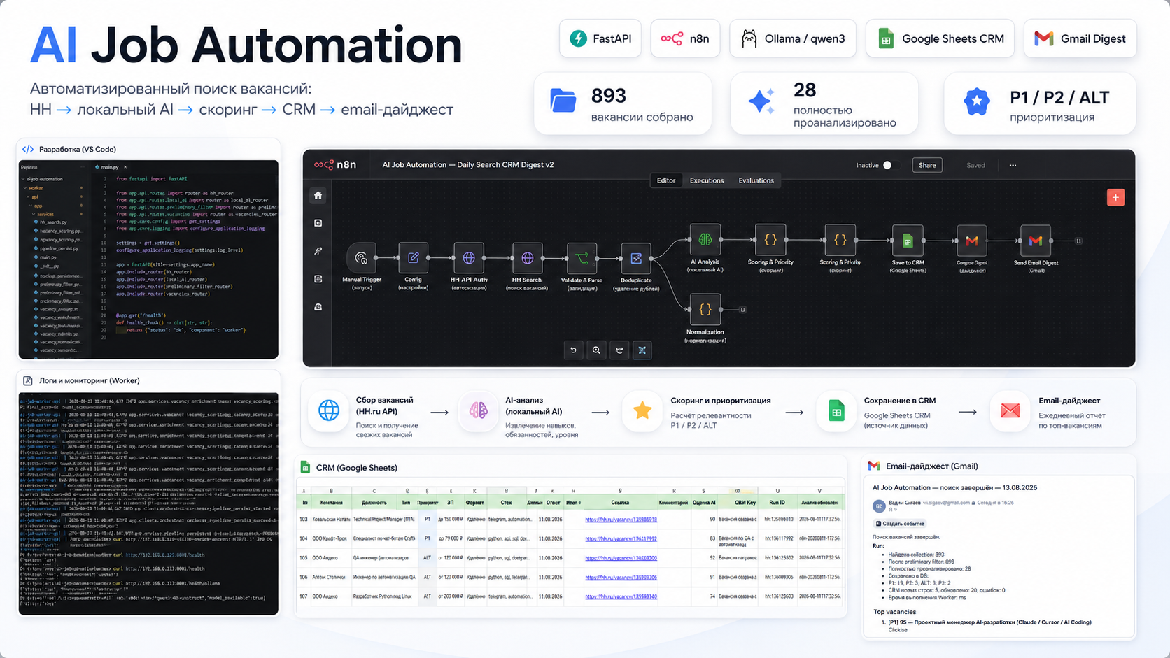
Task: Click the Ollama / qwen3 badge
Action: coord(793,38)
